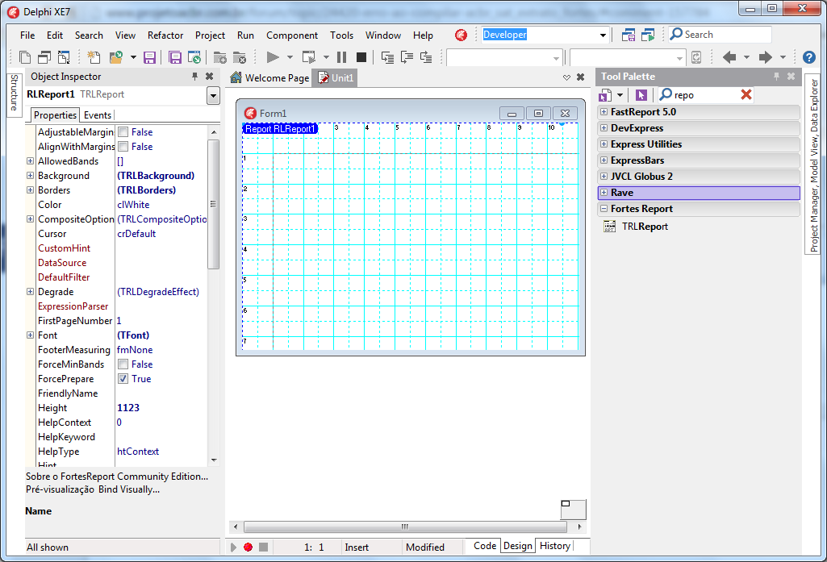Click the Tool Palette categories icon
827x562 pixels.
coord(605,95)
